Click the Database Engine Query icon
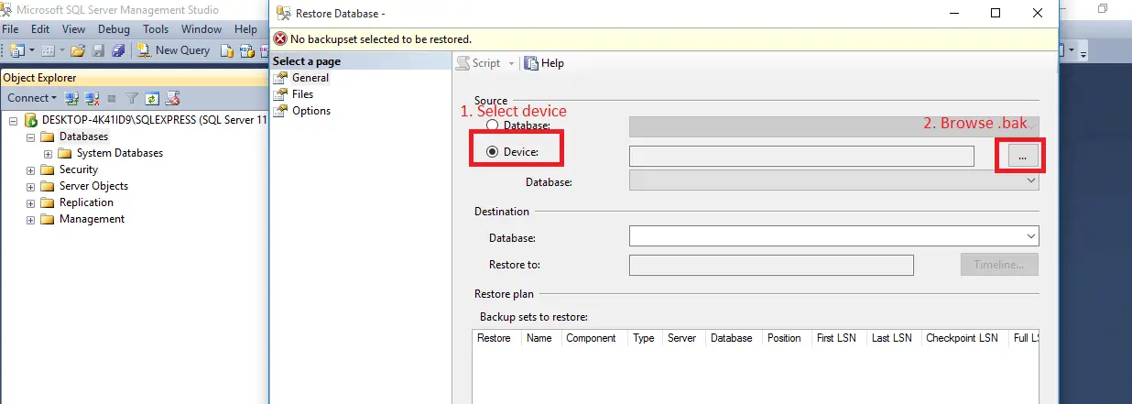The width and height of the screenshot is (1132, 404). pyautogui.click(x=225, y=50)
